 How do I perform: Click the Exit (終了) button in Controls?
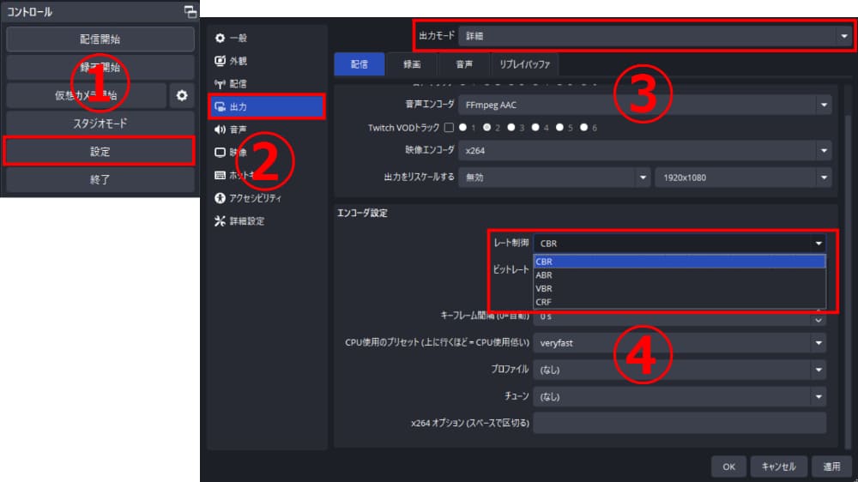pyautogui.click(x=100, y=179)
